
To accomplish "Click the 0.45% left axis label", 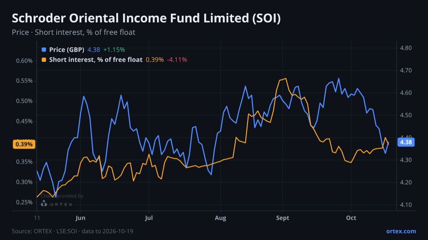I will point(24,121).
